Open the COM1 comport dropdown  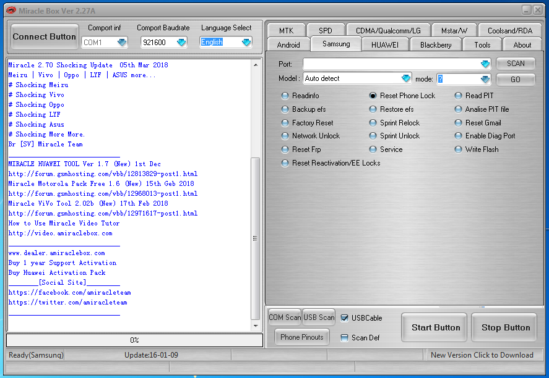122,43
